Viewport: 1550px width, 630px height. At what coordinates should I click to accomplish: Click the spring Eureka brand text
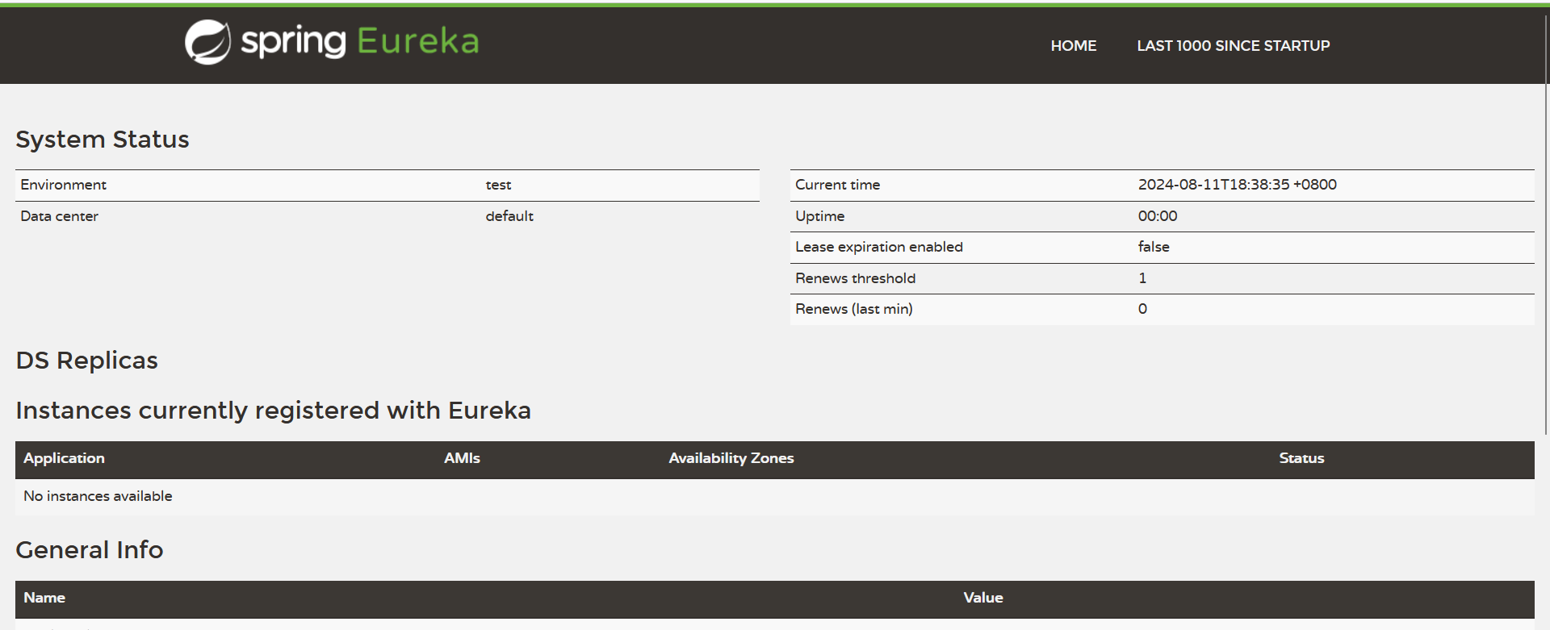tap(360, 42)
